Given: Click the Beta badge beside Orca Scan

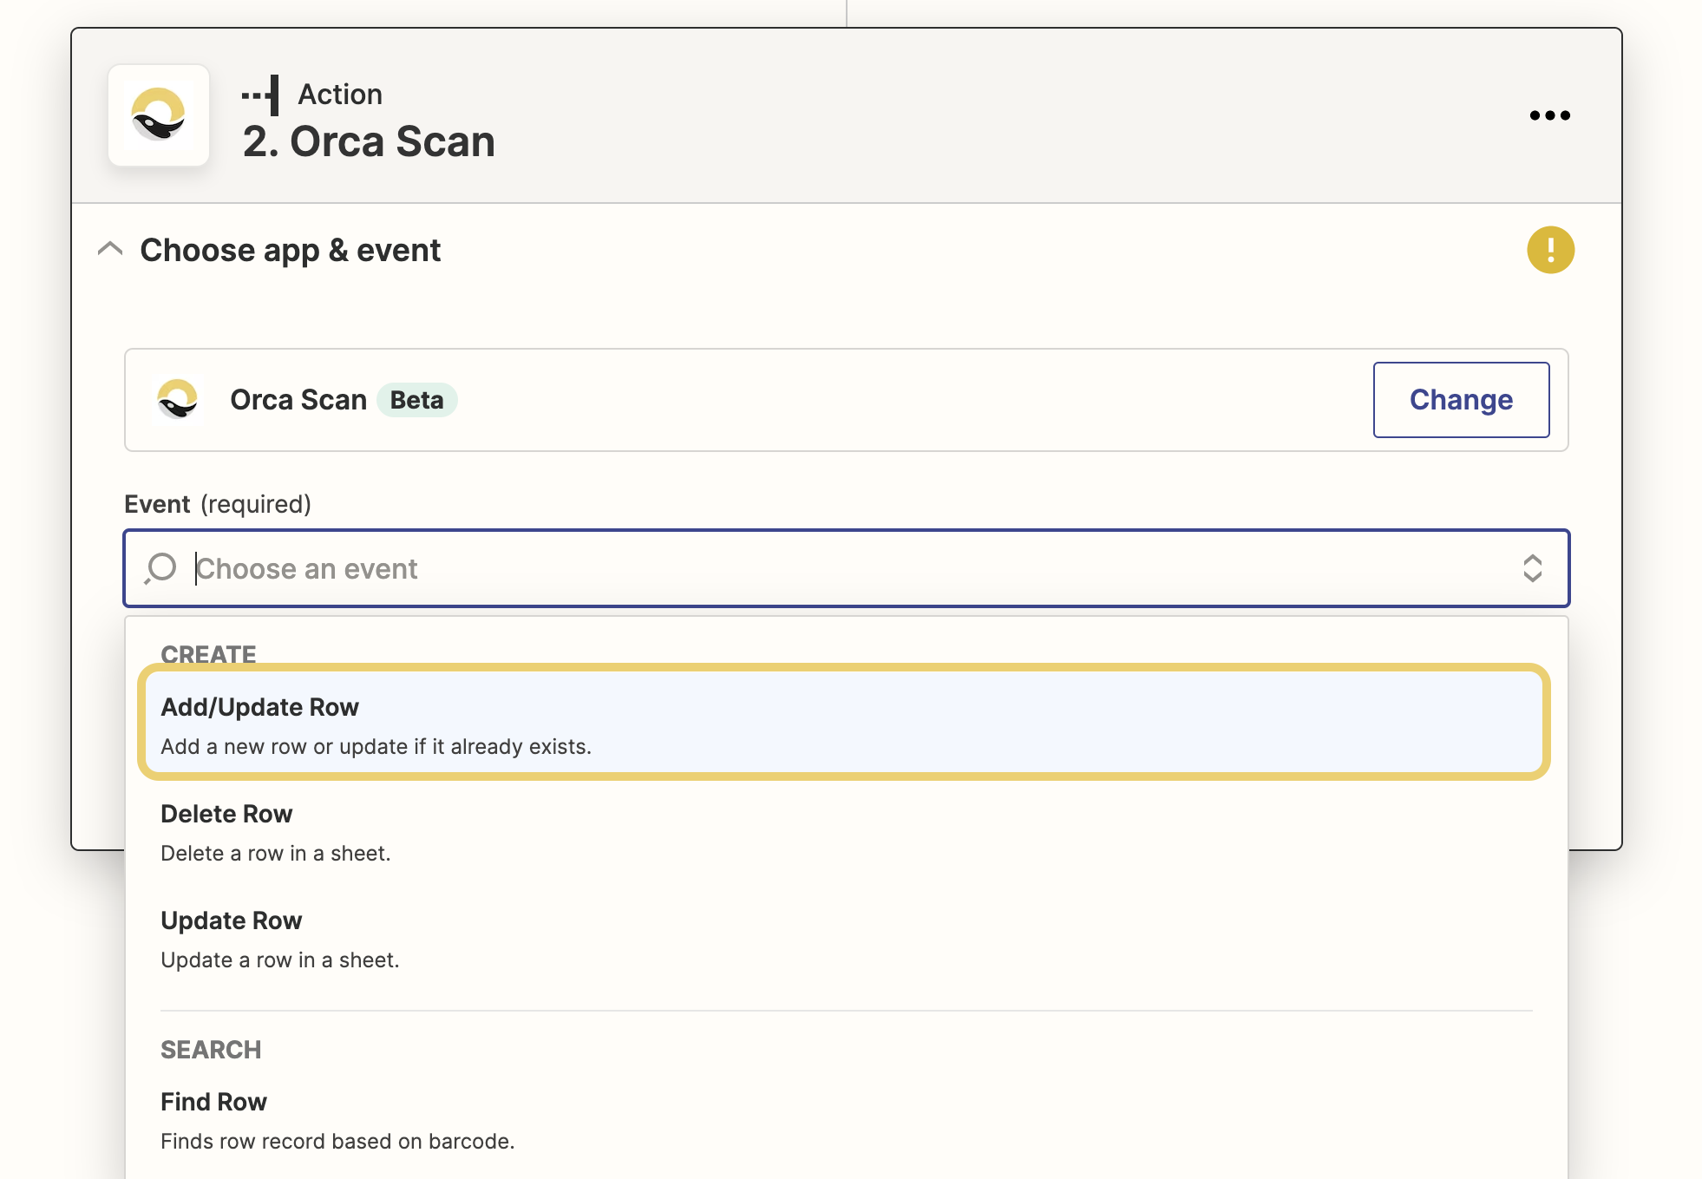Looking at the screenshot, I should click(416, 400).
